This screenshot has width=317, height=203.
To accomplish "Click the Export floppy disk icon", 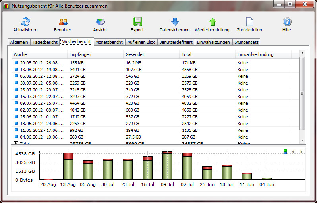I will pyautogui.click(x=137, y=22).
